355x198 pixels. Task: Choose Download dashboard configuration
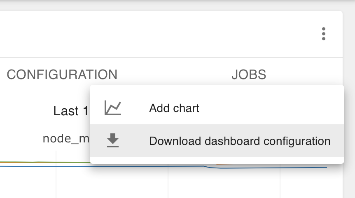click(x=217, y=141)
